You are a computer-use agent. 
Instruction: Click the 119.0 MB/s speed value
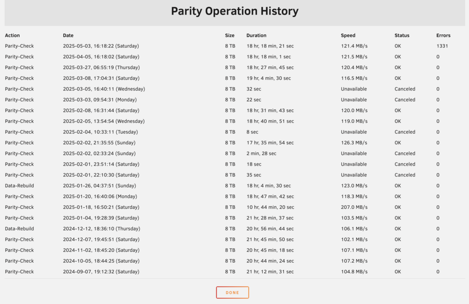pos(354,122)
